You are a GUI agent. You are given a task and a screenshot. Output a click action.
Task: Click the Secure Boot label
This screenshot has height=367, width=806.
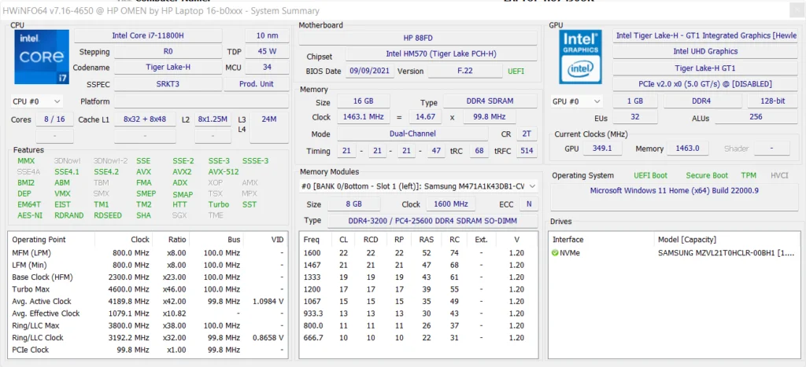707,175
